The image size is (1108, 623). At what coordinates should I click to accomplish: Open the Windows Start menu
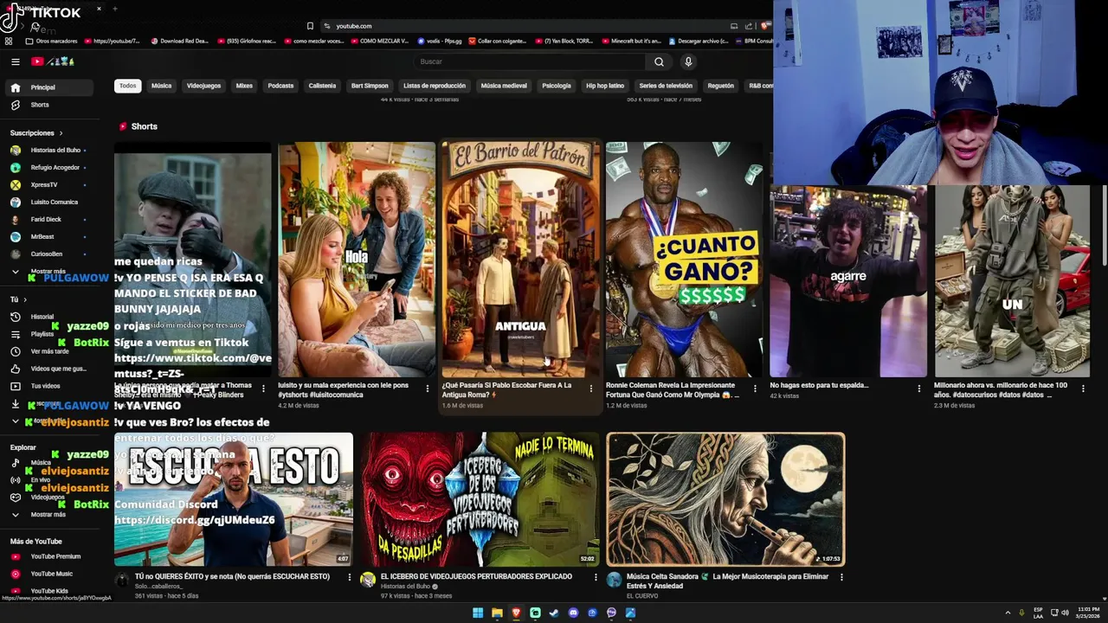[478, 613]
